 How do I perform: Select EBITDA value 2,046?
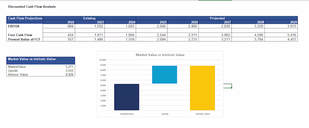coord(151,26)
